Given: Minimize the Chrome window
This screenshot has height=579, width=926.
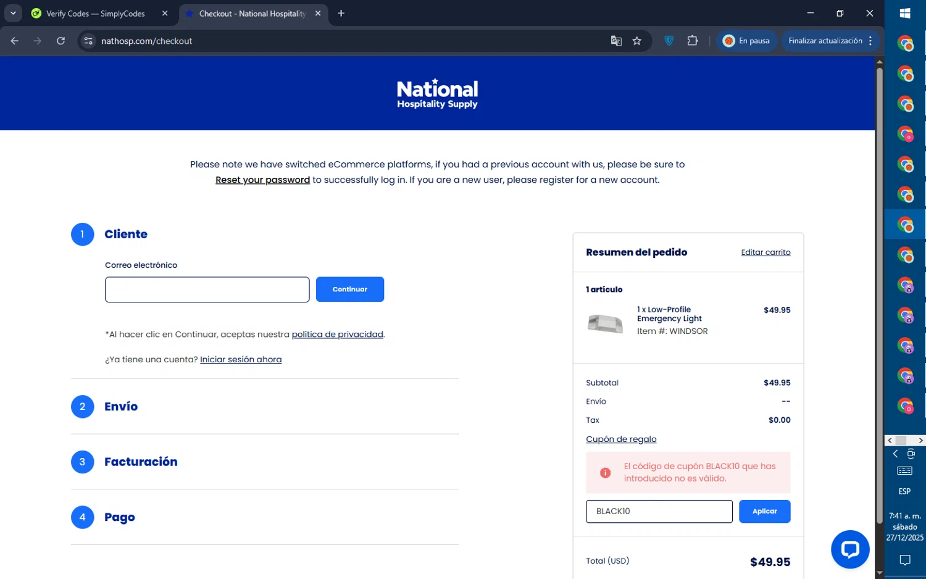Looking at the screenshot, I should pos(811,13).
